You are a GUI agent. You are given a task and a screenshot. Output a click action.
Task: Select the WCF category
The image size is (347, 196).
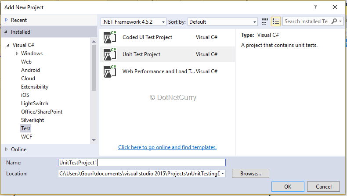coord(26,137)
